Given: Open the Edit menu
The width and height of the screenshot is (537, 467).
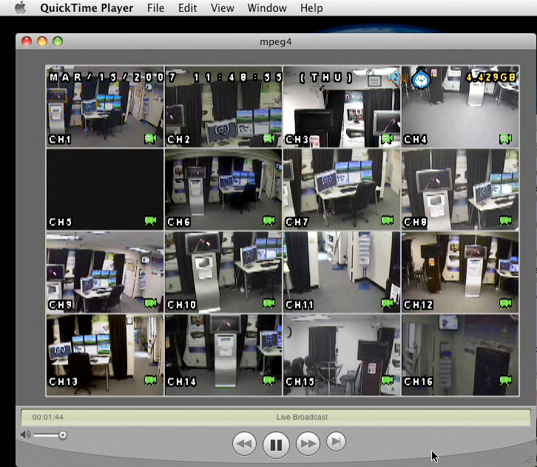Looking at the screenshot, I should [187, 8].
